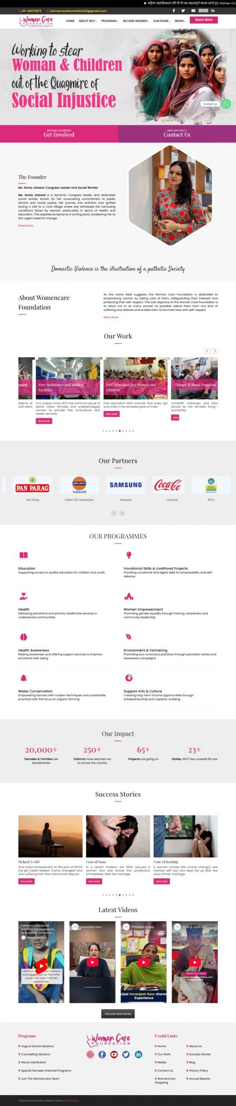Open LinkedIn icon in the footer

[139, 1054]
